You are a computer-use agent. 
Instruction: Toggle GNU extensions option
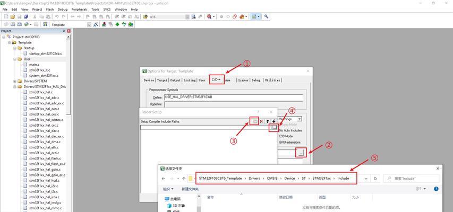point(289,142)
